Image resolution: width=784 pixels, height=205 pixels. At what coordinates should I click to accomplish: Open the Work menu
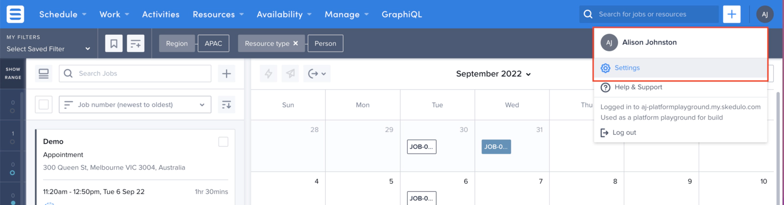[114, 14]
